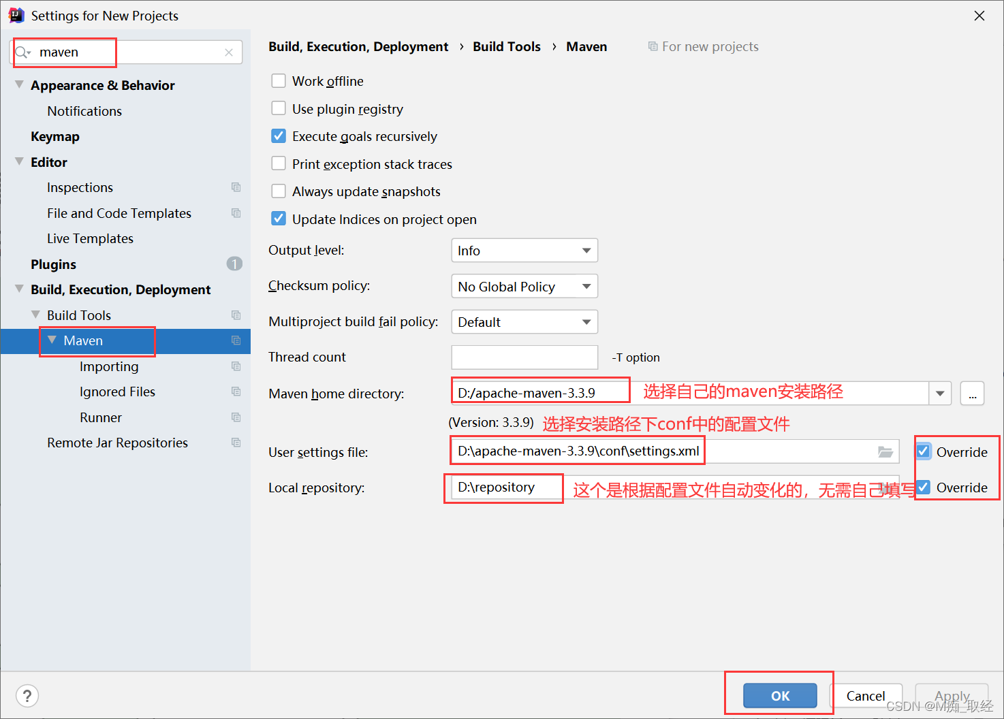Close the Settings for New Projects dialog
The image size is (1004, 719).
tap(979, 16)
